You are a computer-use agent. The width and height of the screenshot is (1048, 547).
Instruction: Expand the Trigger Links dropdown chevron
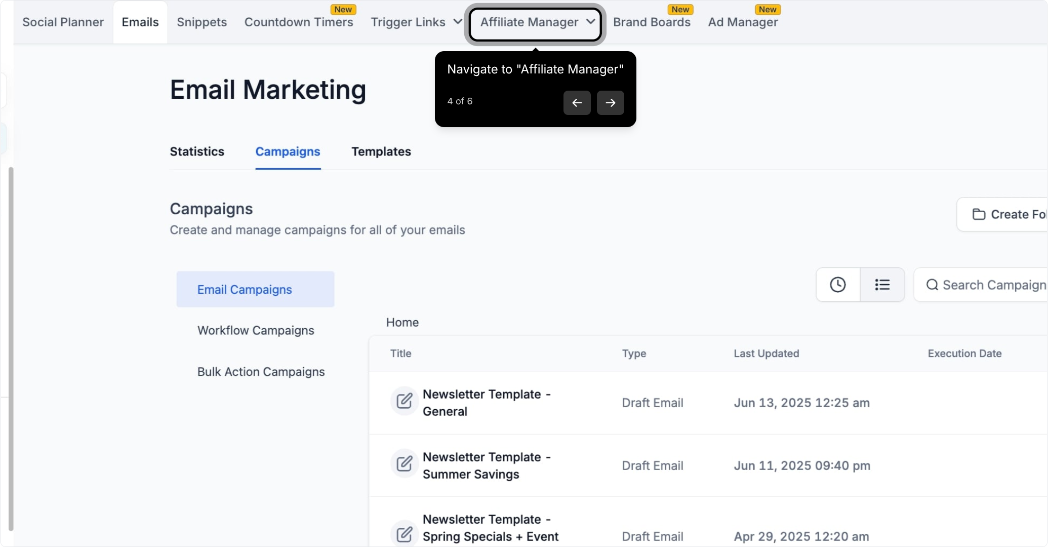pyautogui.click(x=458, y=22)
